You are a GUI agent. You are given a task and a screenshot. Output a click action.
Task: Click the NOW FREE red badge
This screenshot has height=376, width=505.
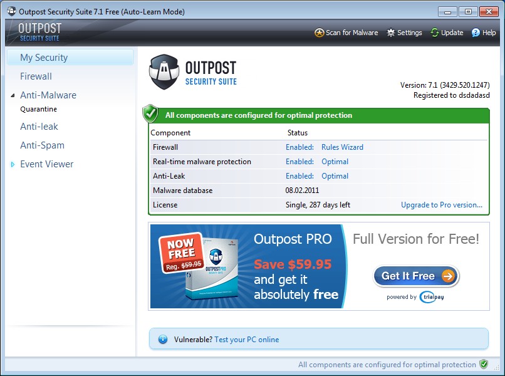click(181, 253)
